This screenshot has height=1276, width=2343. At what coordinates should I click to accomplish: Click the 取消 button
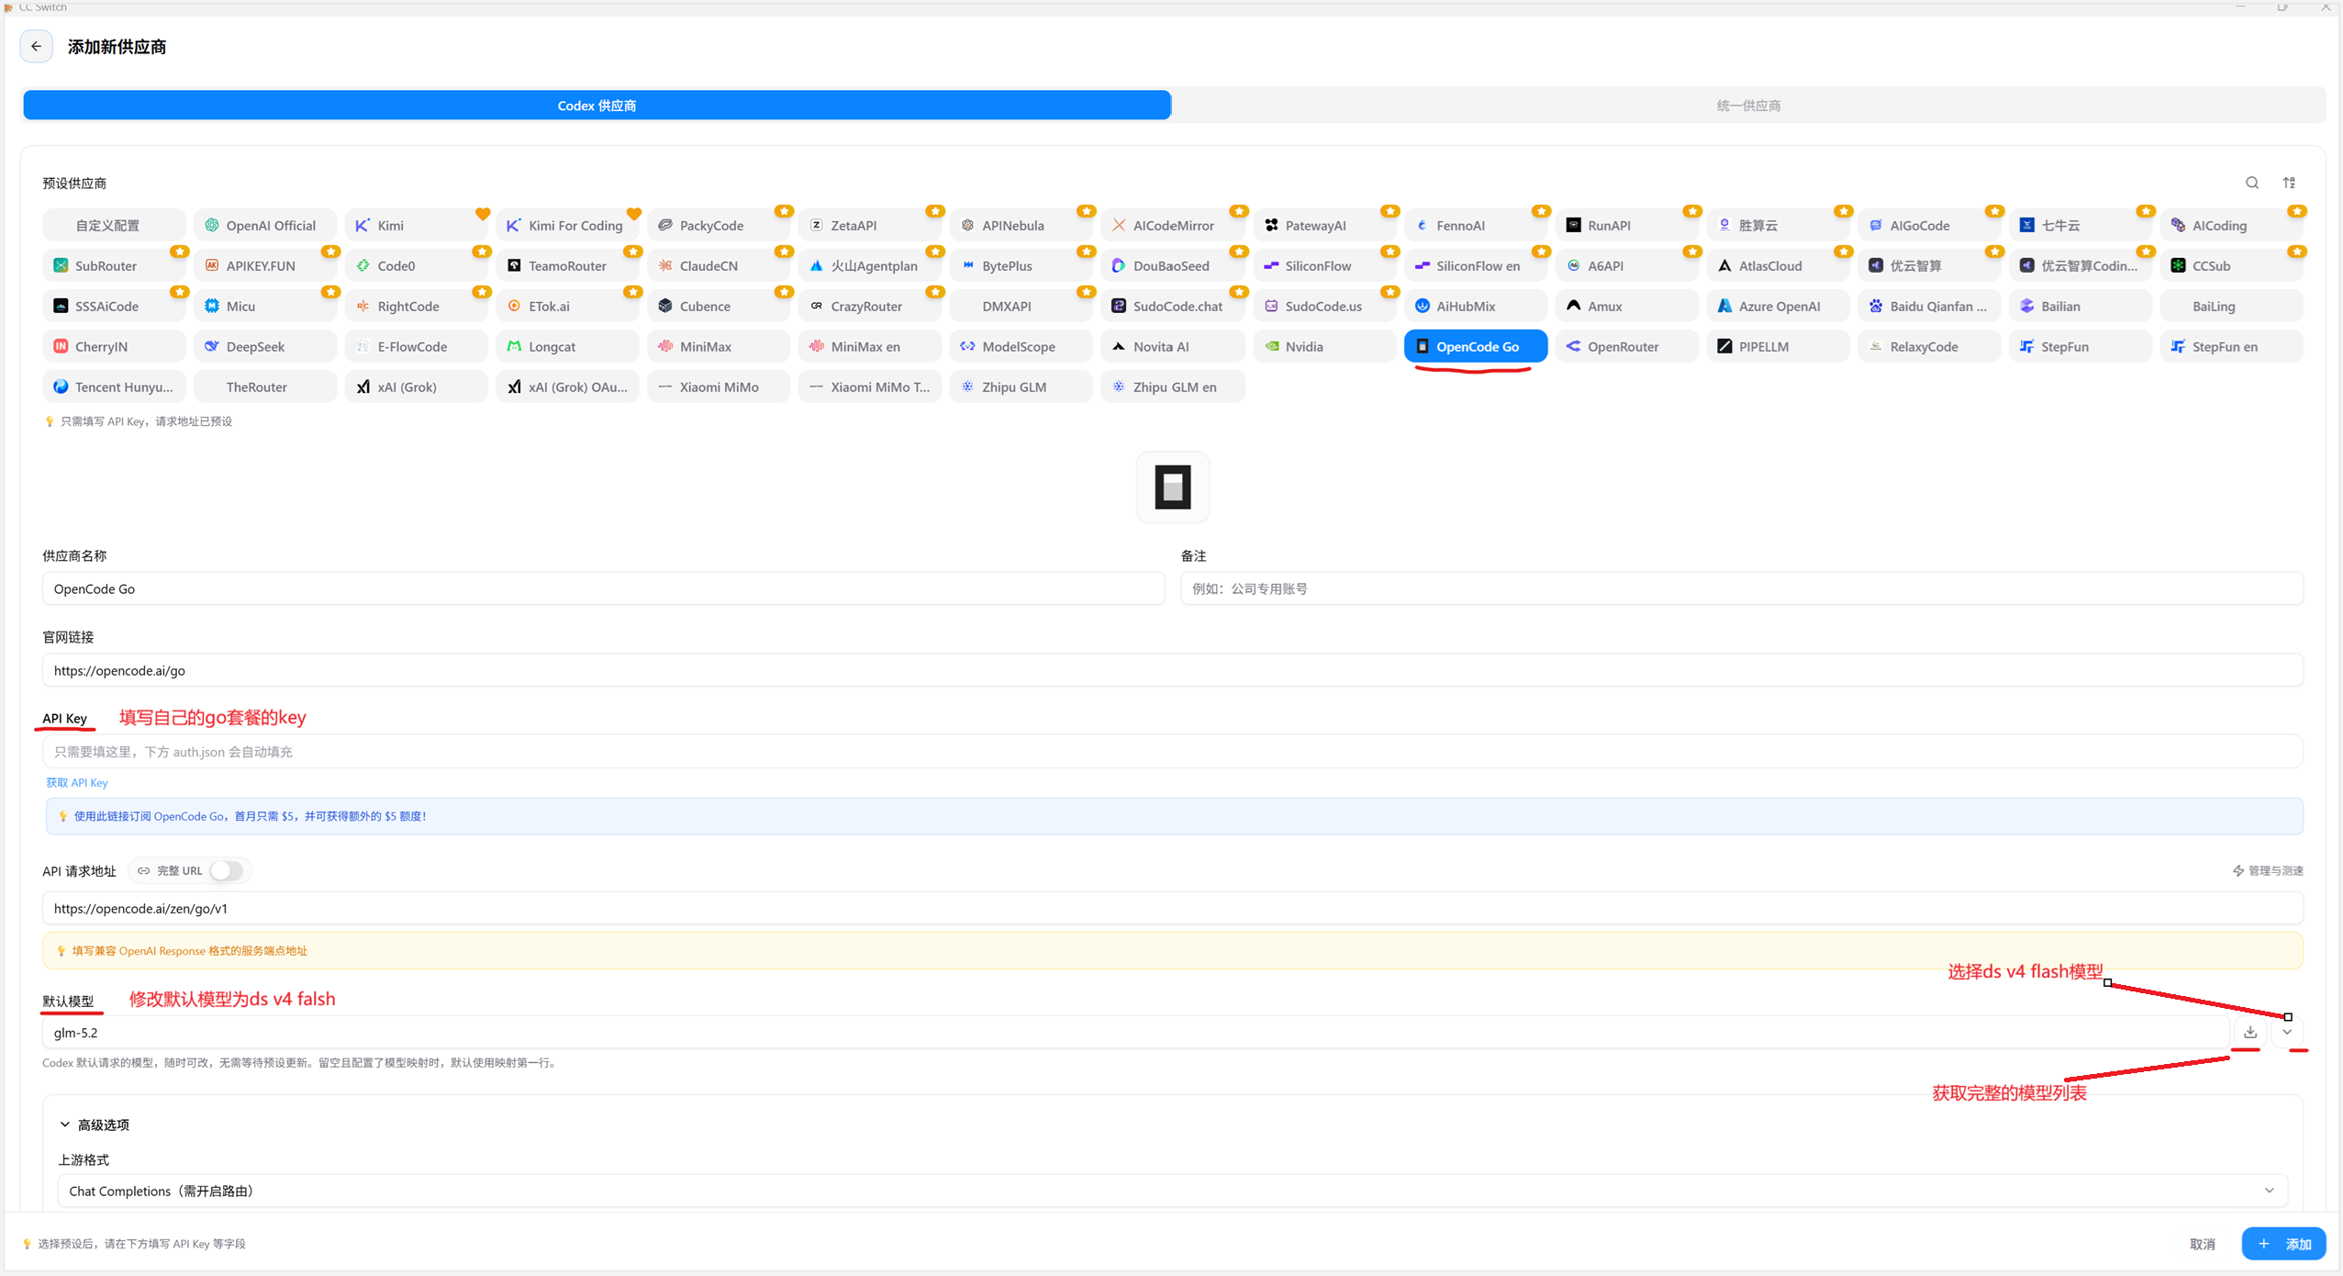coord(2202,1244)
